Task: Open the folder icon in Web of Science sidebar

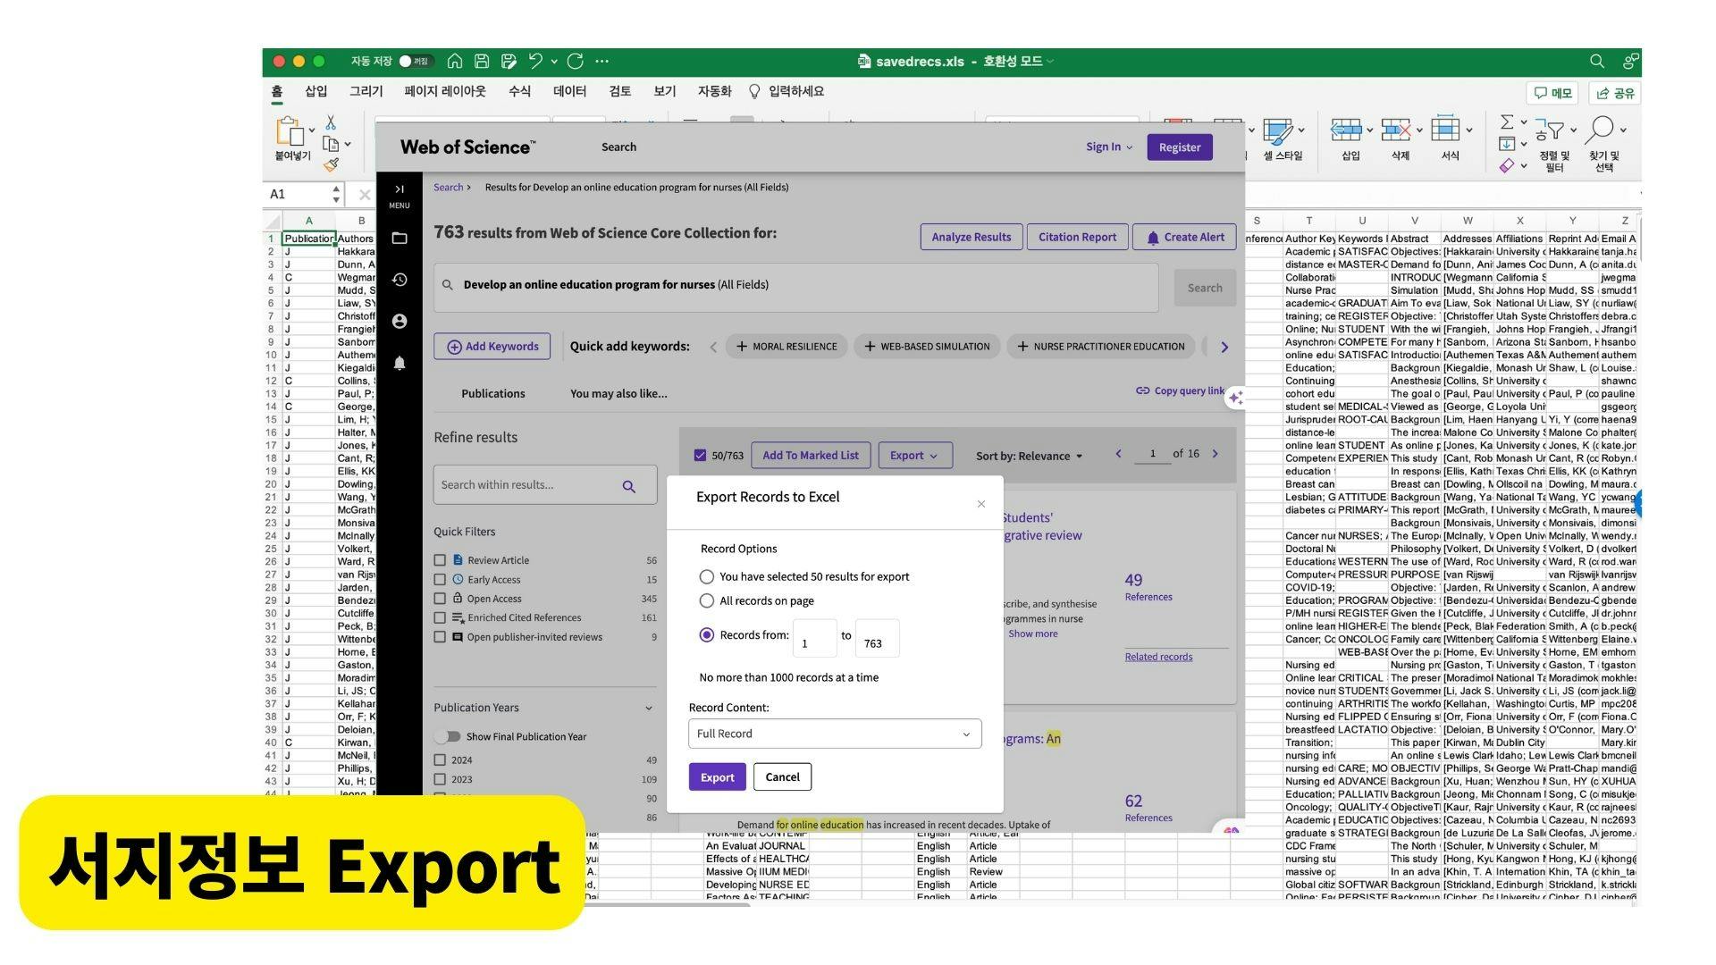Action: click(x=400, y=238)
